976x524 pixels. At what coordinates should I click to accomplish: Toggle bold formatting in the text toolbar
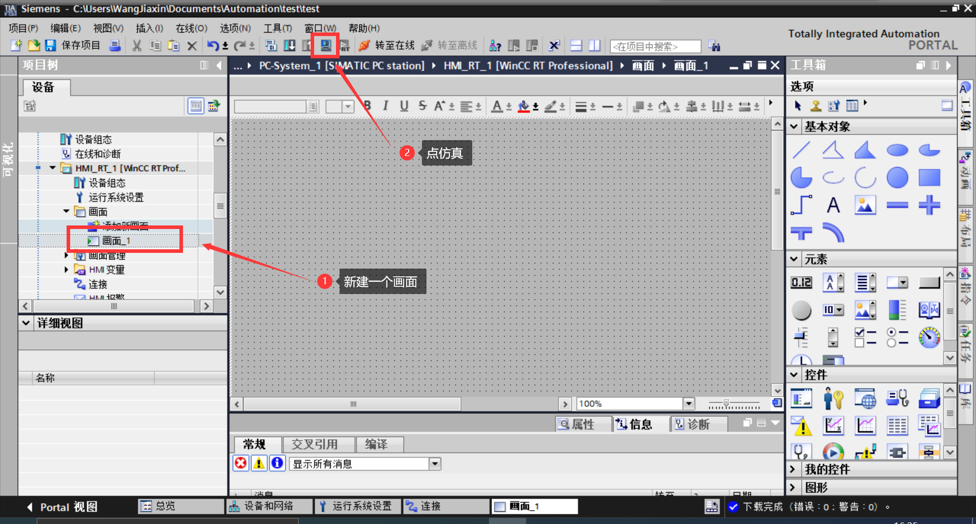pos(367,106)
